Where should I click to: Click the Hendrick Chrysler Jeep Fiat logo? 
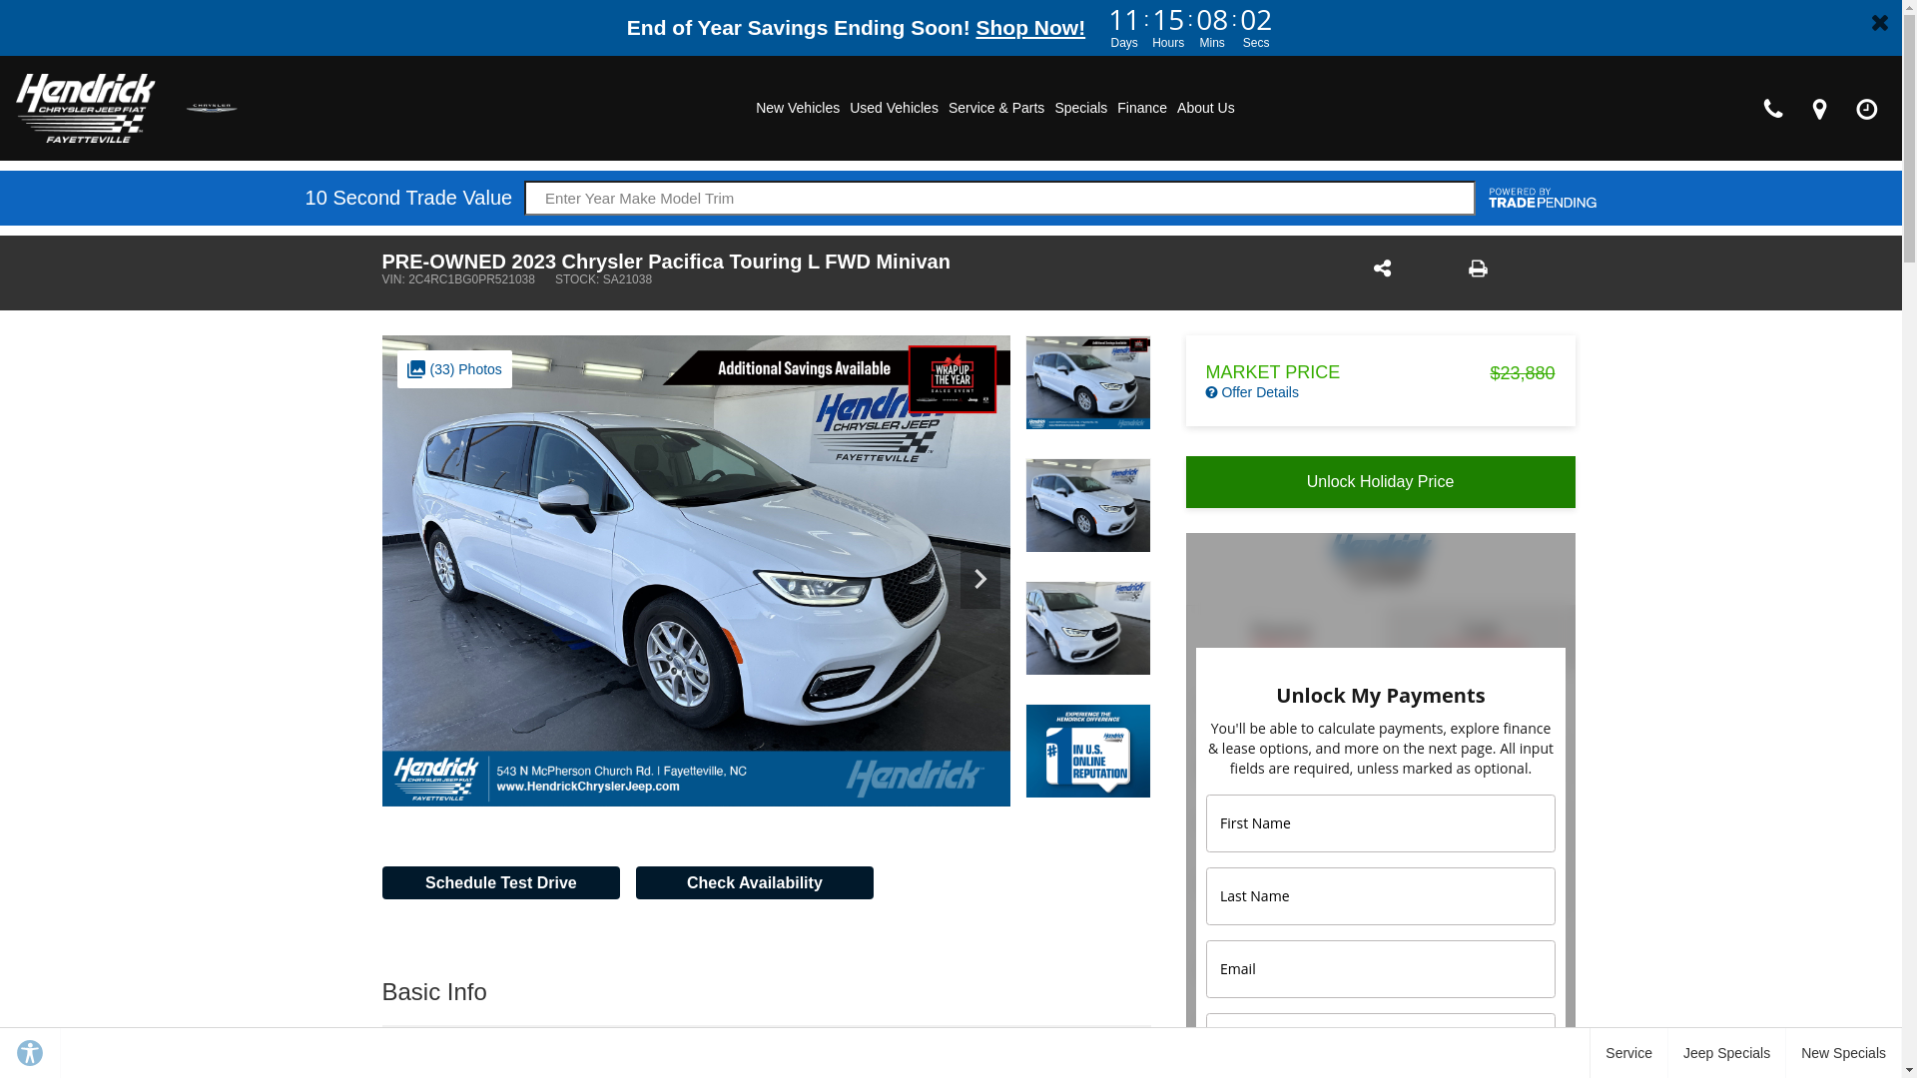[x=86, y=108]
